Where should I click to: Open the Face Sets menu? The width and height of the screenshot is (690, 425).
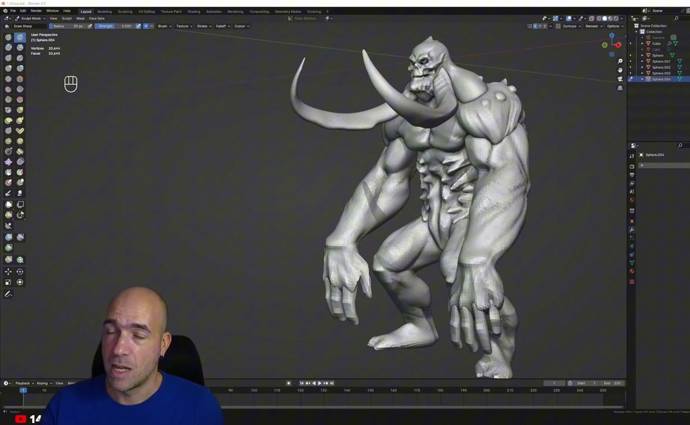point(97,18)
